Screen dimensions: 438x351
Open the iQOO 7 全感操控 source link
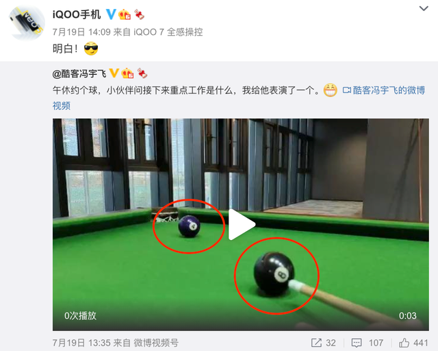tap(168, 32)
